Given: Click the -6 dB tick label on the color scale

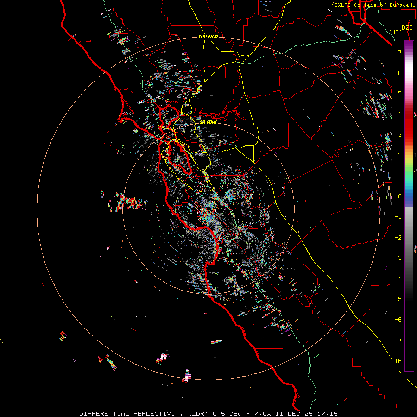Looking at the screenshot, I should [398, 320].
